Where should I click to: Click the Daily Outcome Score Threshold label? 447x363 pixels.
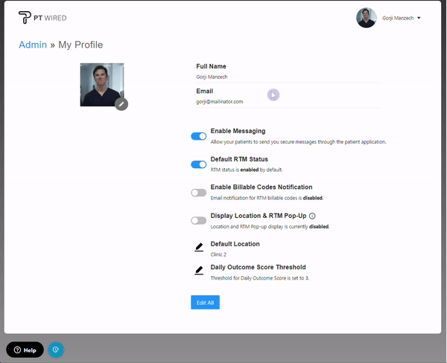coord(259,267)
